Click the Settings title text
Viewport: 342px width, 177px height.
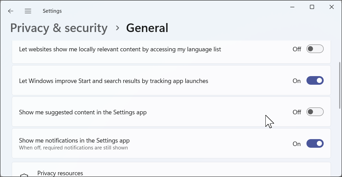coord(52,11)
